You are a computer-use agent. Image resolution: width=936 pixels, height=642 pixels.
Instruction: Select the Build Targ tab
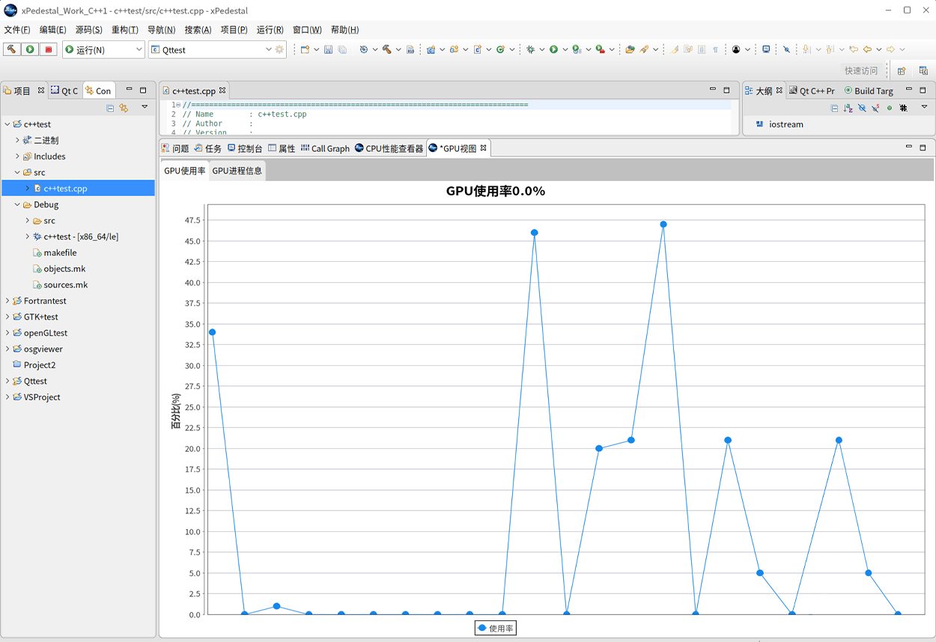(x=869, y=91)
